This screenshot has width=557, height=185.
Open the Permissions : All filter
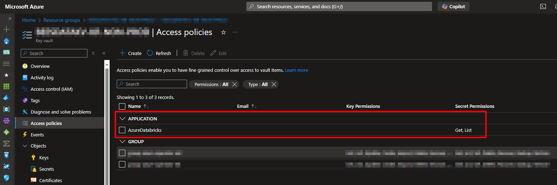pos(211,84)
